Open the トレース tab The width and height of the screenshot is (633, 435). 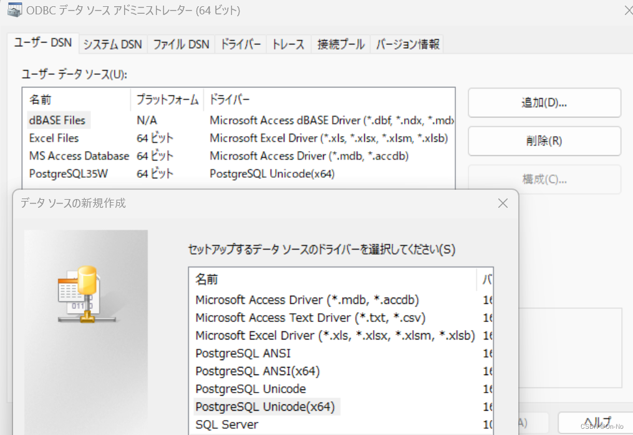click(288, 44)
